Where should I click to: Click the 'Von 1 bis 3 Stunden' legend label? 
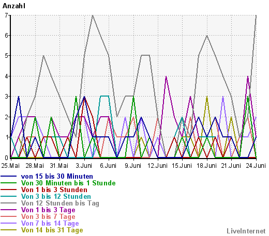pyautogui.click(x=54, y=190)
